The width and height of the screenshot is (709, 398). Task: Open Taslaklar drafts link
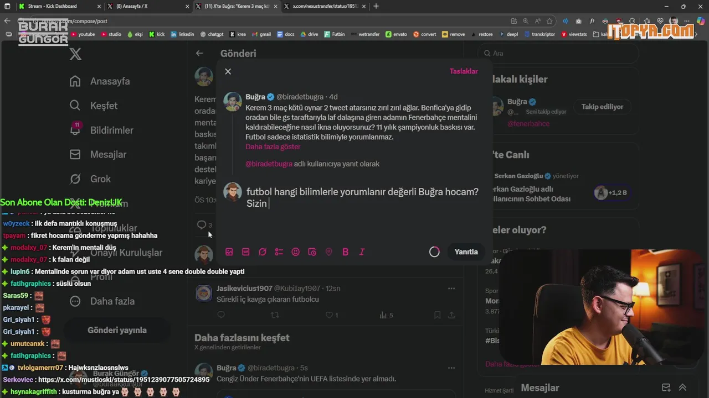pyautogui.click(x=464, y=71)
